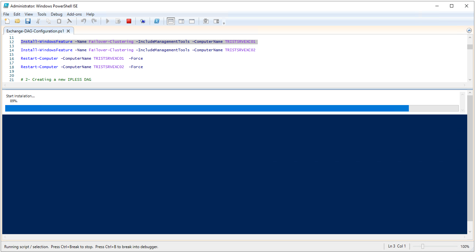This screenshot has height=252, width=475.
Task: Redo arrow icon in toolbar
Action: [x=94, y=21]
